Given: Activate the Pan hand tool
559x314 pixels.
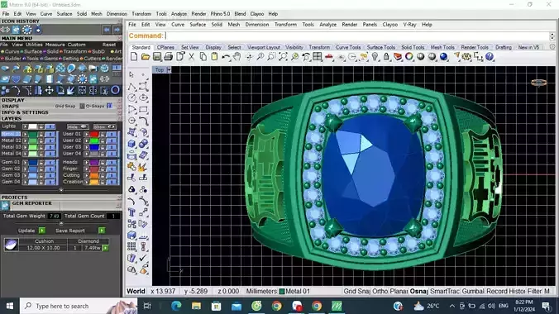Looking at the screenshot, I should [237, 57].
